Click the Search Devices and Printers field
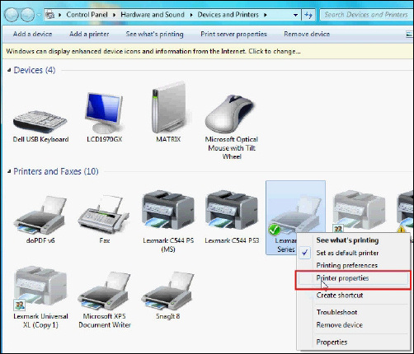Viewport: 414px width, 354px height. [x=366, y=15]
